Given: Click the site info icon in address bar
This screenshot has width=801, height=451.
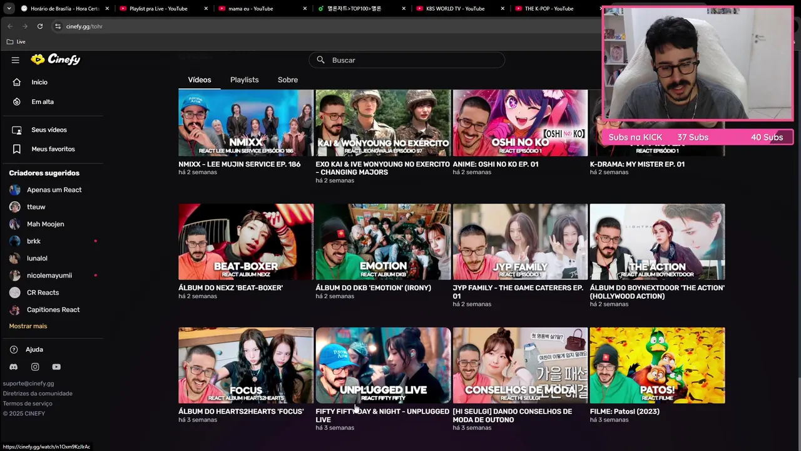Looking at the screenshot, I should click(x=58, y=26).
